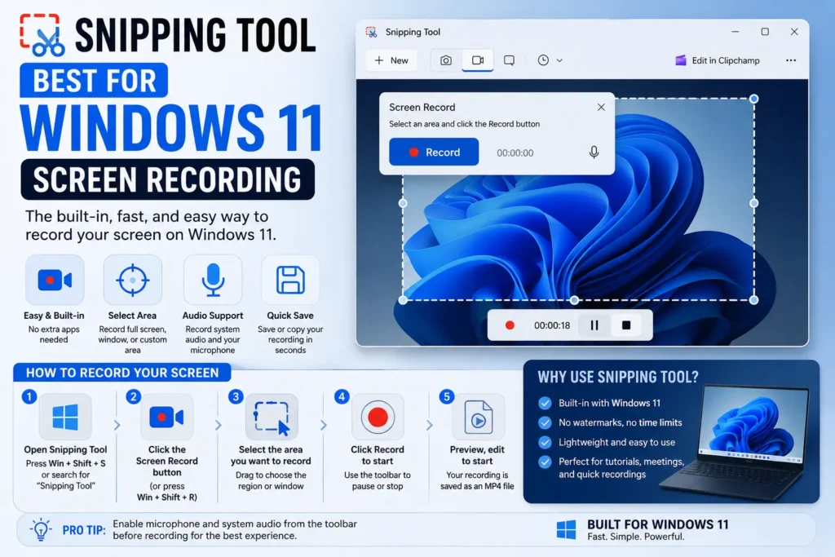Click the blue Record button
Viewport: 835px width, 557px height.
coord(434,153)
